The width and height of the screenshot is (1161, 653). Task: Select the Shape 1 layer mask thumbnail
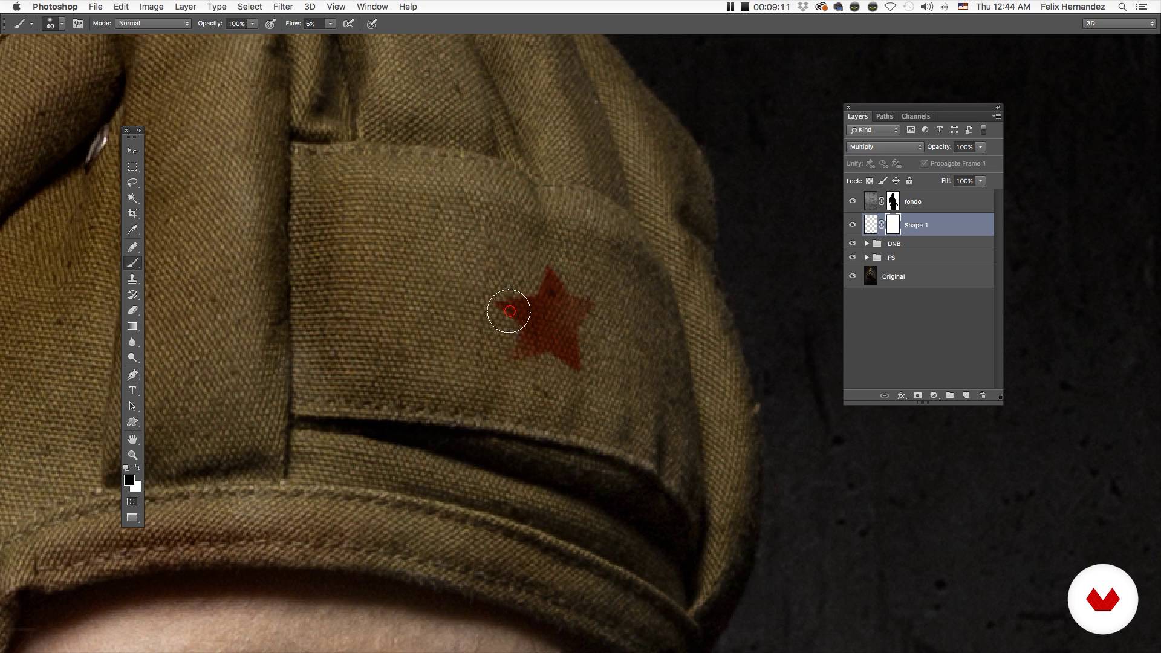coord(893,225)
